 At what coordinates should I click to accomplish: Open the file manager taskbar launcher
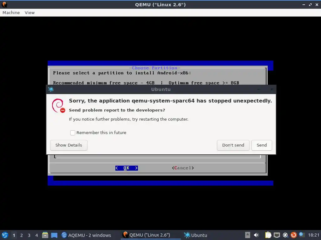pos(45,235)
